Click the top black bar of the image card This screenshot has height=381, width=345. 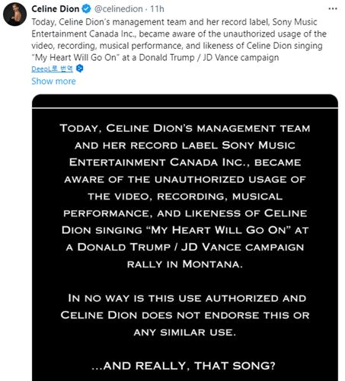[185, 101]
